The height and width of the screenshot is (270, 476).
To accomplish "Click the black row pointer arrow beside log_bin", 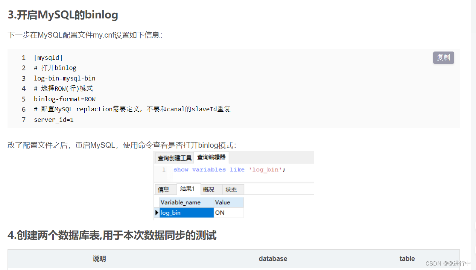I will 157,213.
